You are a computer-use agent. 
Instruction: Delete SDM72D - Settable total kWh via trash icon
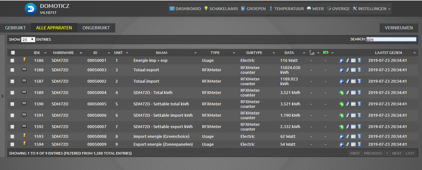click(359, 104)
